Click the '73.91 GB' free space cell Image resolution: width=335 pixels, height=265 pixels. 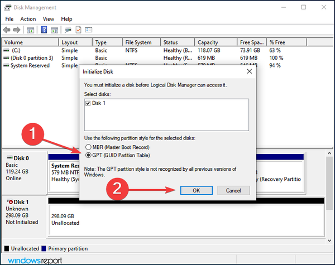[x=250, y=50]
